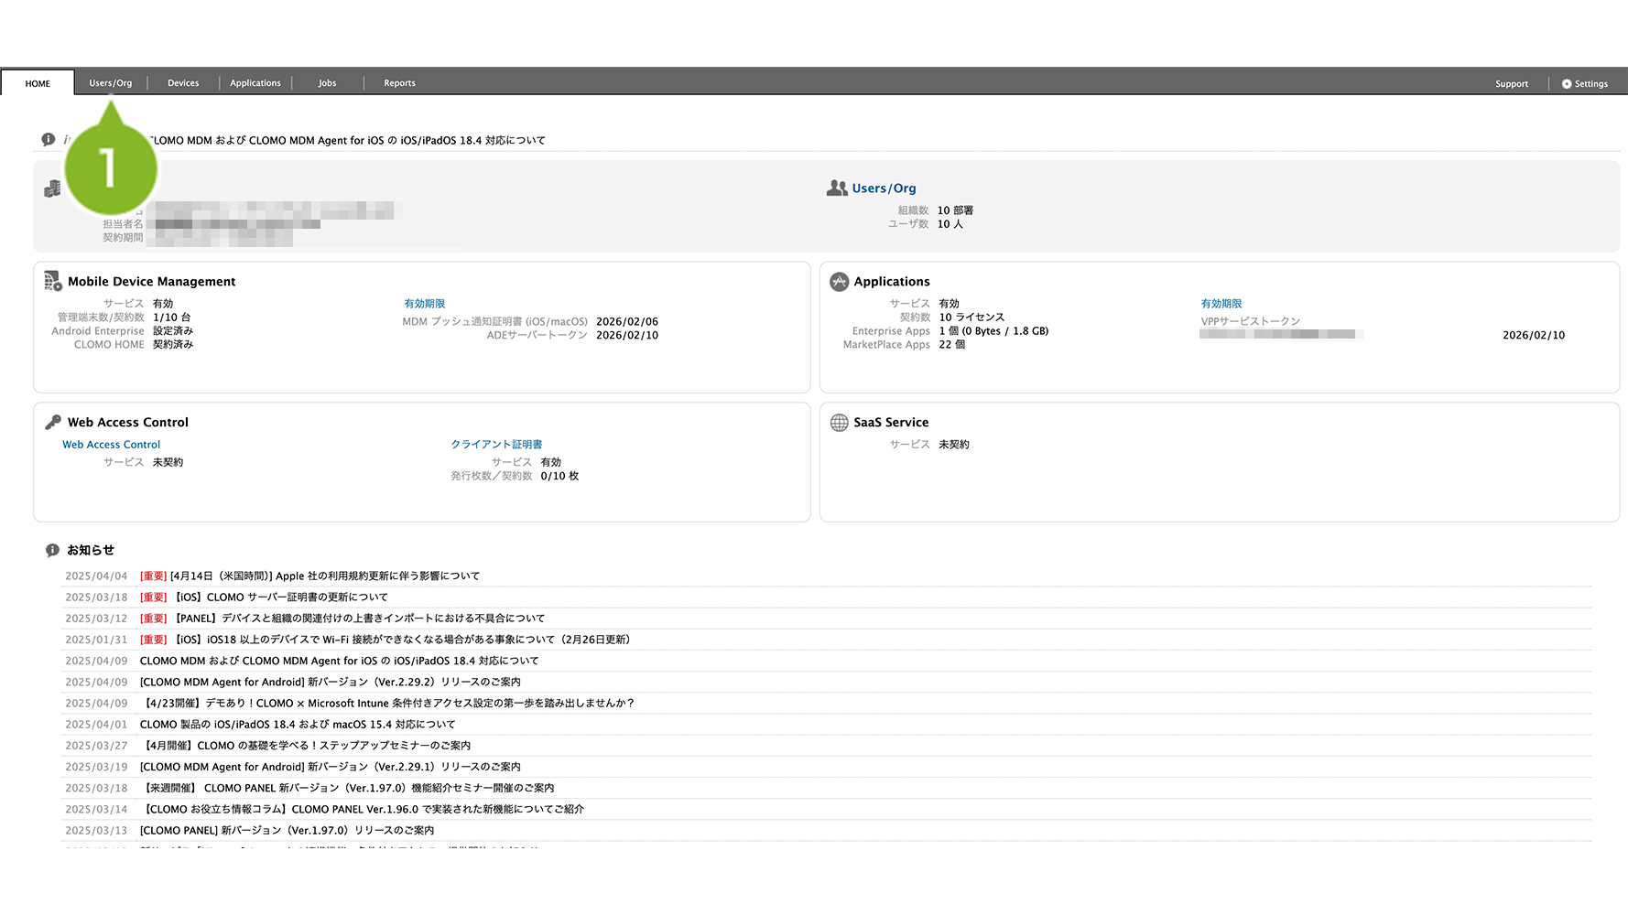Viewport: 1628px width, 915px height.
Task: Click the Applications panel heading
Action: pyautogui.click(x=892, y=282)
